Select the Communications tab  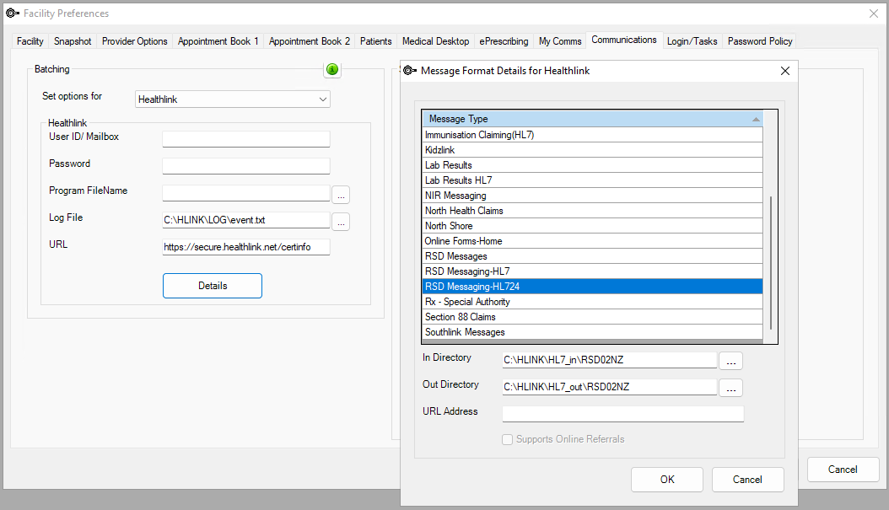[x=624, y=40]
